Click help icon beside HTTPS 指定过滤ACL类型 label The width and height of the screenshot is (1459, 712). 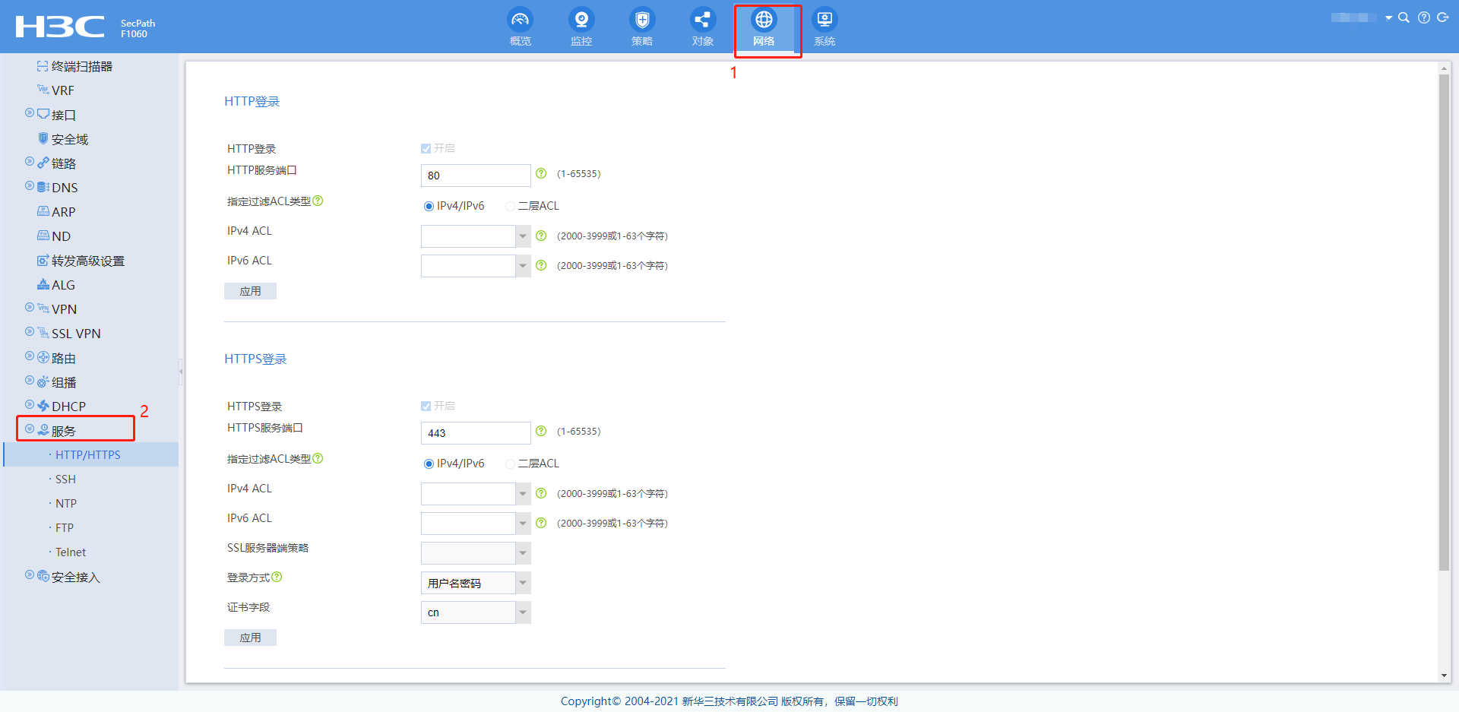pyautogui.click(x=318, y=458)
